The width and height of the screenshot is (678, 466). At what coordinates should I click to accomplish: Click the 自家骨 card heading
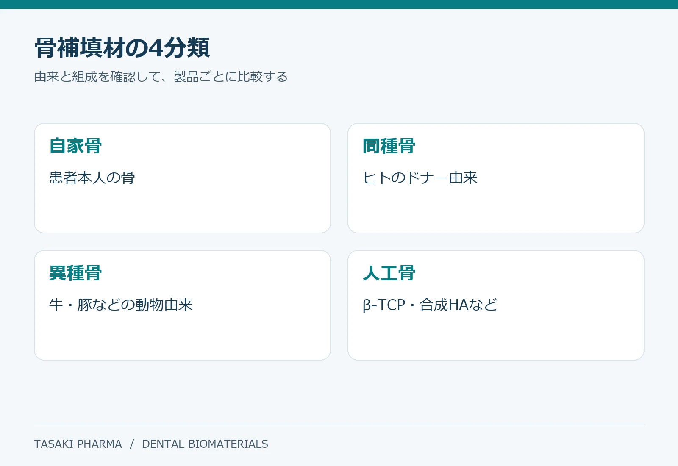pyautogui.click(x=75, y=146)
